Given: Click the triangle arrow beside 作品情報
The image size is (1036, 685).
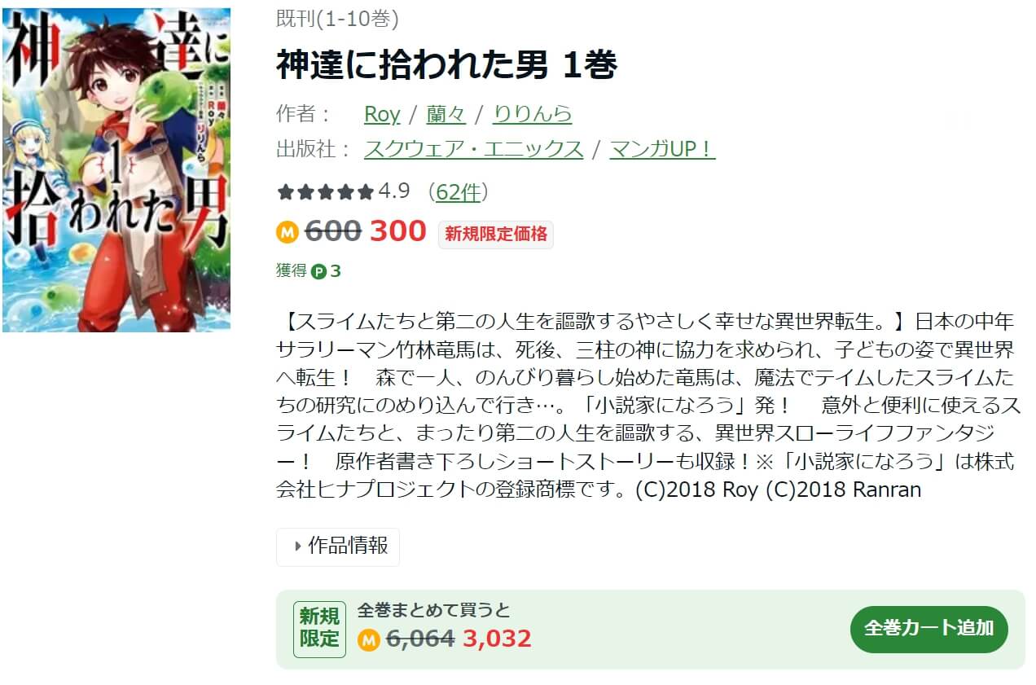Looking at the screenshot, I should pyautogui.click(x=297, y=547).
